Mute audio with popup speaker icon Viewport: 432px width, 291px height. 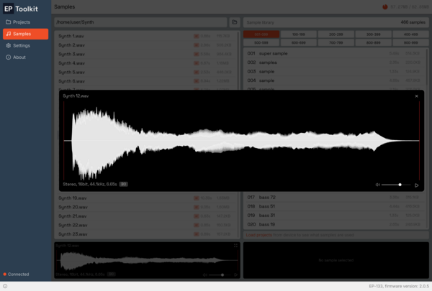tap(377, 185)
